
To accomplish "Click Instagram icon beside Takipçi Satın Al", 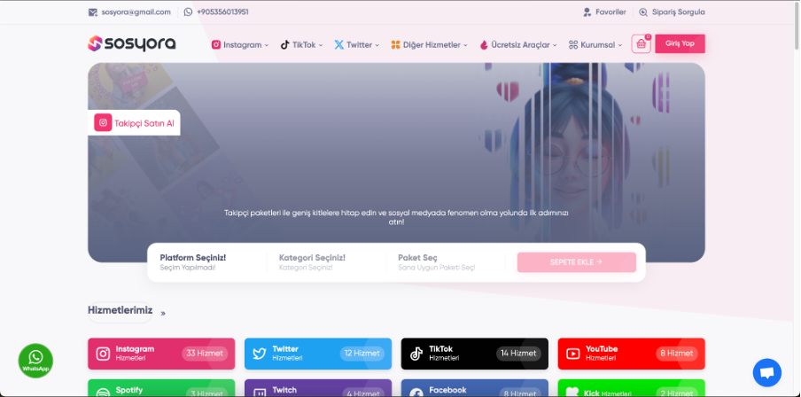I will tap(103, 122).
